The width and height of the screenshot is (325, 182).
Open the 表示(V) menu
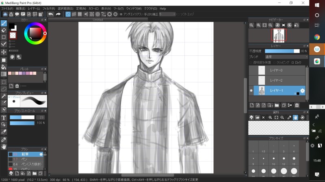pos(106,8)
